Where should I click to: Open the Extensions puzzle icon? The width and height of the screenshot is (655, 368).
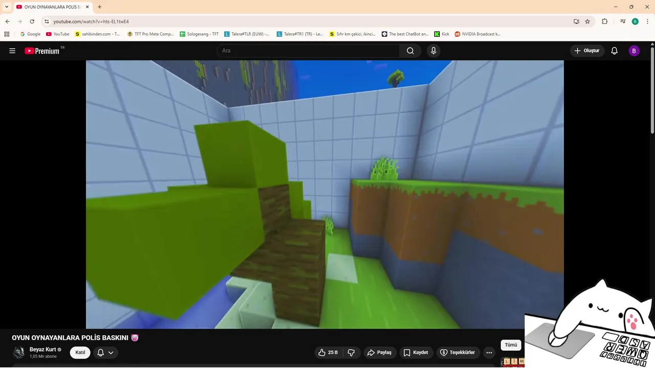coord(604,21)
